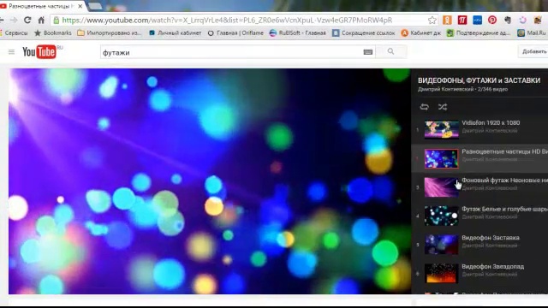The width and height of the screenshot is (548, 308).
Task: Toggle playlist repeat loop icon
Action: tap(425, 107)
